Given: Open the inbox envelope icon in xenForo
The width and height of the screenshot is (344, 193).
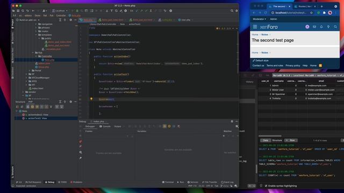Looking at the screenshot, I should (314, 27).
